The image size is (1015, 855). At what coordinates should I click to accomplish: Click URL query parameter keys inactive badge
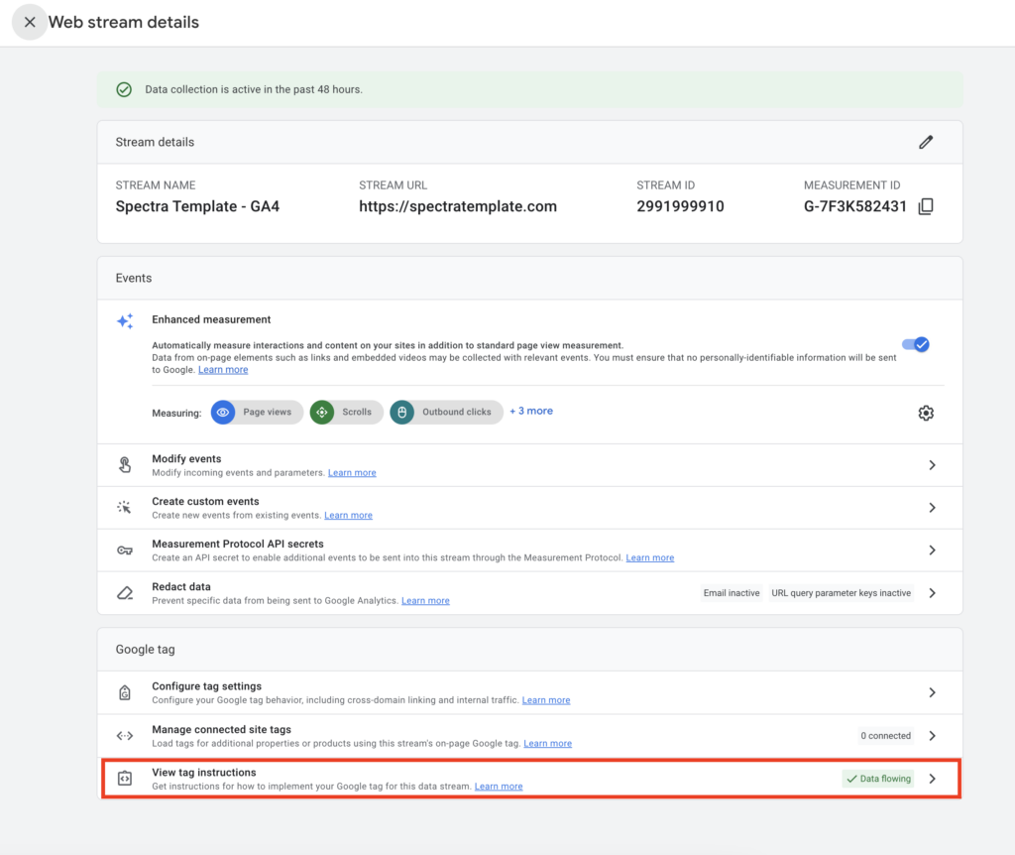click(841, 593)
